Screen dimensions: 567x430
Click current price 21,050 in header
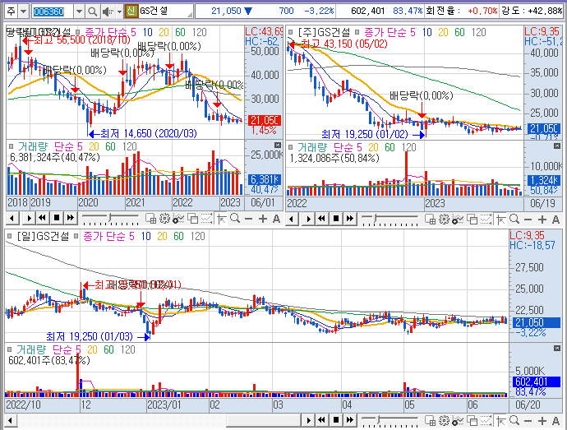[x=226, y=11]
